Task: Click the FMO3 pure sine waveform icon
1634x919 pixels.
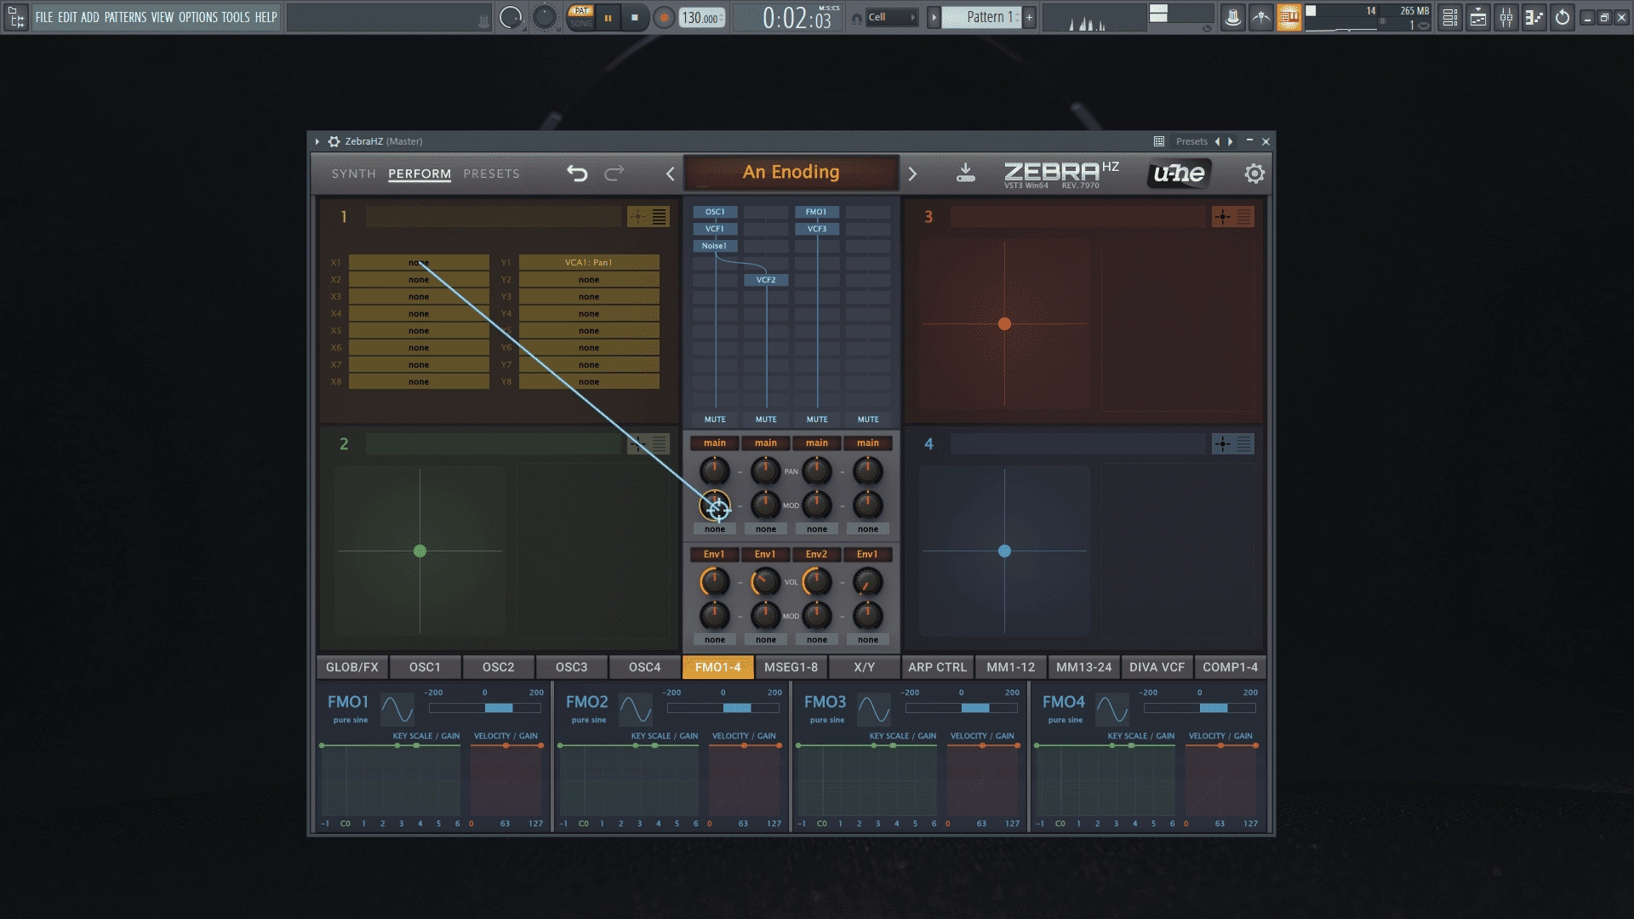Action: pos(873,709)
